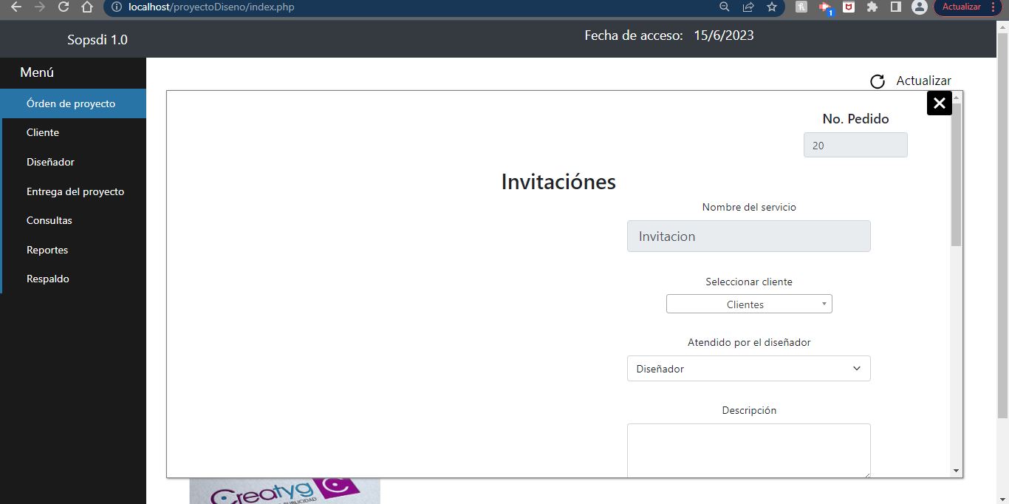Toggle the browser side panel icon

point(895,7)
